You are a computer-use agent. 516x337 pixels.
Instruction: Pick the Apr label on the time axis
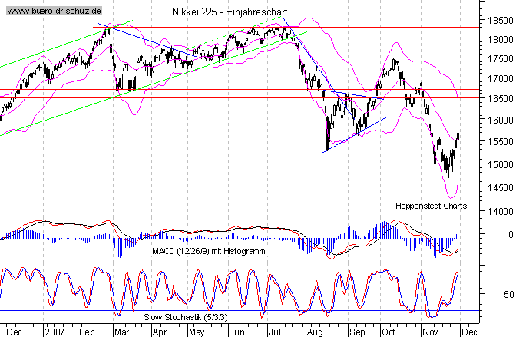(160, 333)
